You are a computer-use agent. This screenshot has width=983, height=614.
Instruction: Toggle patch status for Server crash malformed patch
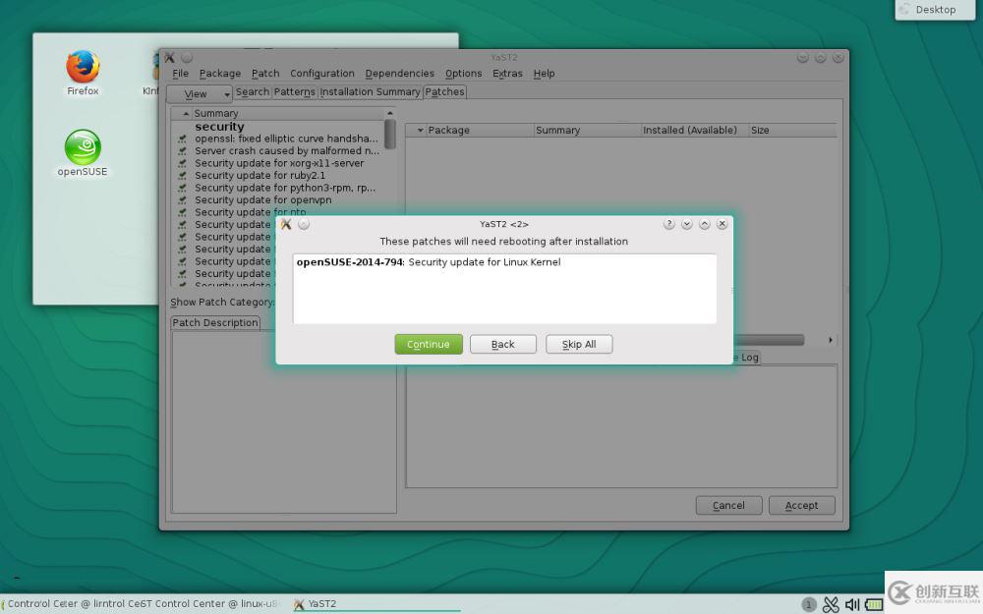click(x=183, y=151)
